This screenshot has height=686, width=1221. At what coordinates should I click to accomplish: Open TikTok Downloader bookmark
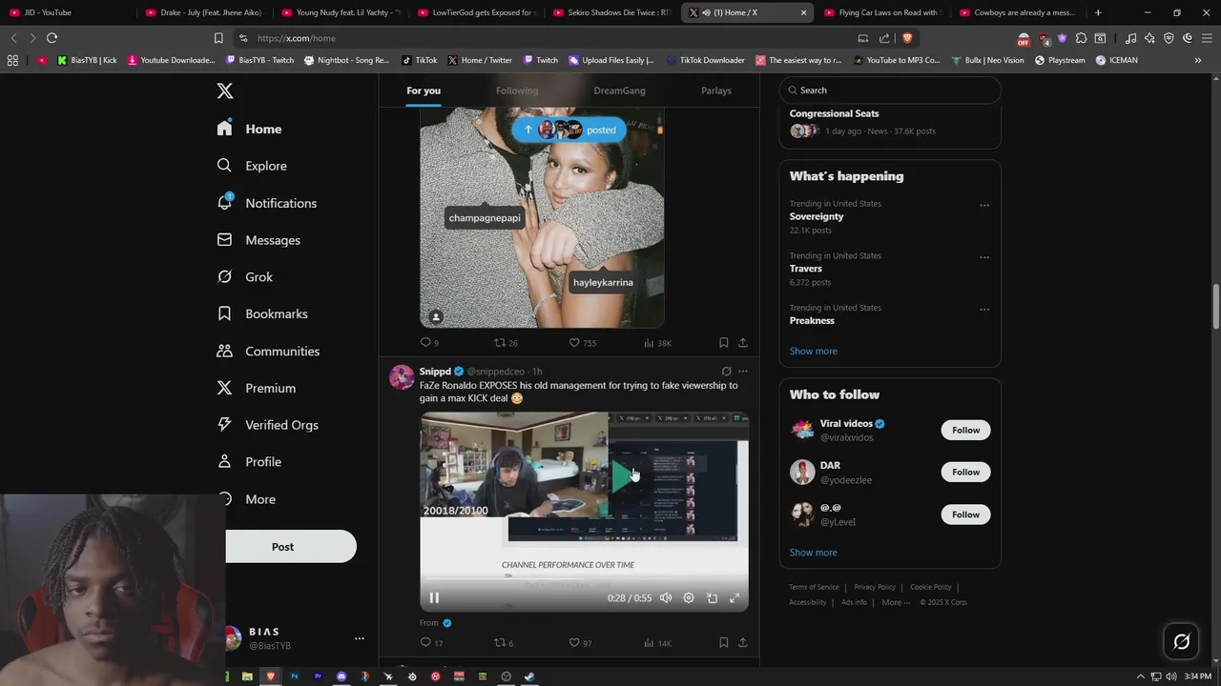tap(705, 60)
